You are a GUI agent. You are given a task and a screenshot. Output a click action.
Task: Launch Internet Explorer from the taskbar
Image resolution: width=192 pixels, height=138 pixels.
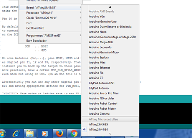point(16,133)
